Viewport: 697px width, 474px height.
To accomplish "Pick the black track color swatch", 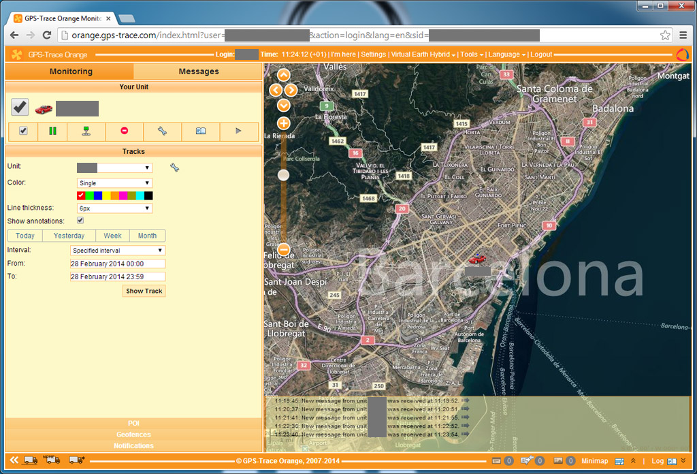I will 148,195.
